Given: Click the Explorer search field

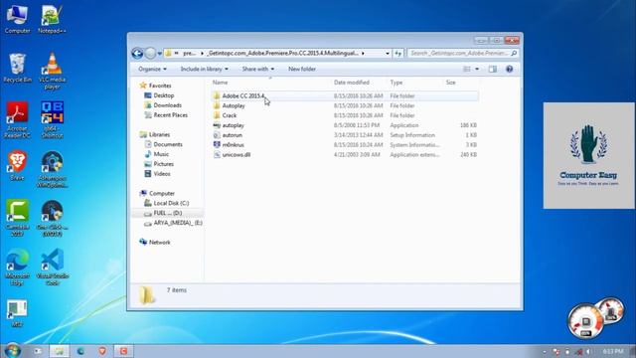Looking at the screenshot, I should pos(463,53).
